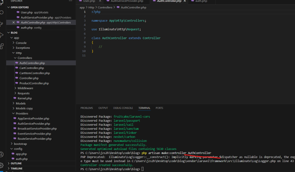Open Kernel.php in file tree

(41, 98)
